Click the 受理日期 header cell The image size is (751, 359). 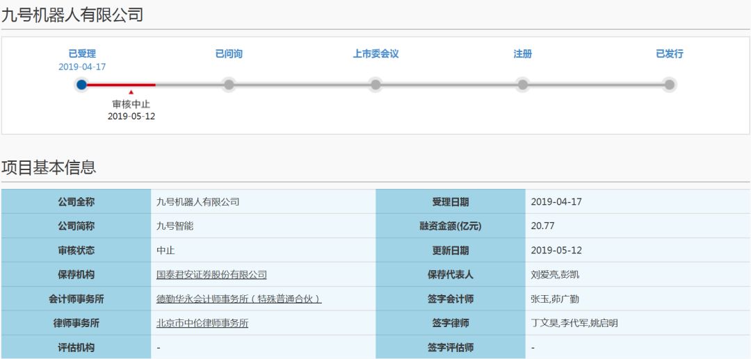point(451,202)
